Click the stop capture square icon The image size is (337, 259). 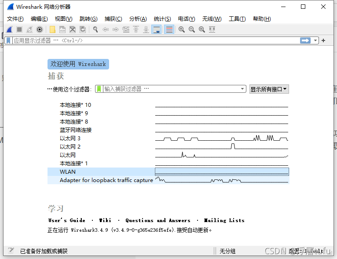pos(19,29)
